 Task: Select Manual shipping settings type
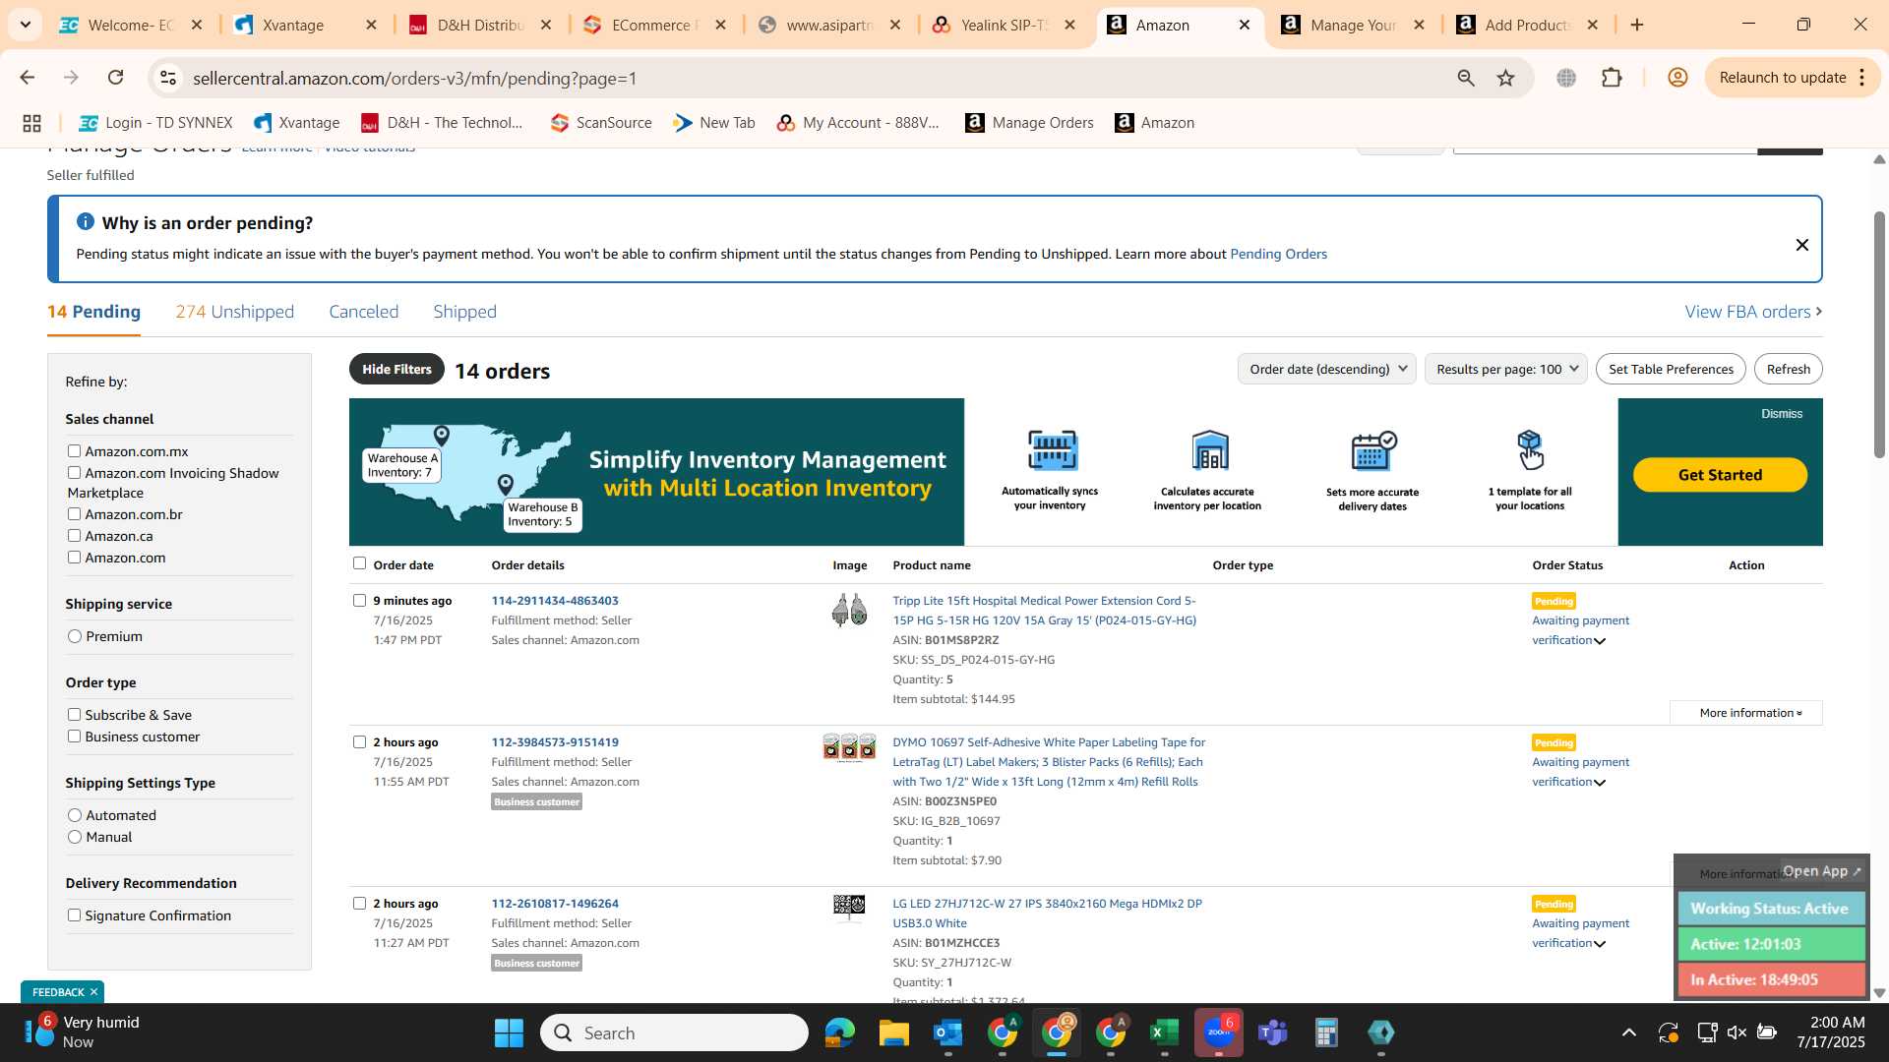click(75, 837)
